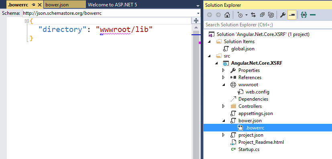Screen dimensions: 332x159
Task: Focus the Search Solution Explorer field
Action: [x=268, y=25]
